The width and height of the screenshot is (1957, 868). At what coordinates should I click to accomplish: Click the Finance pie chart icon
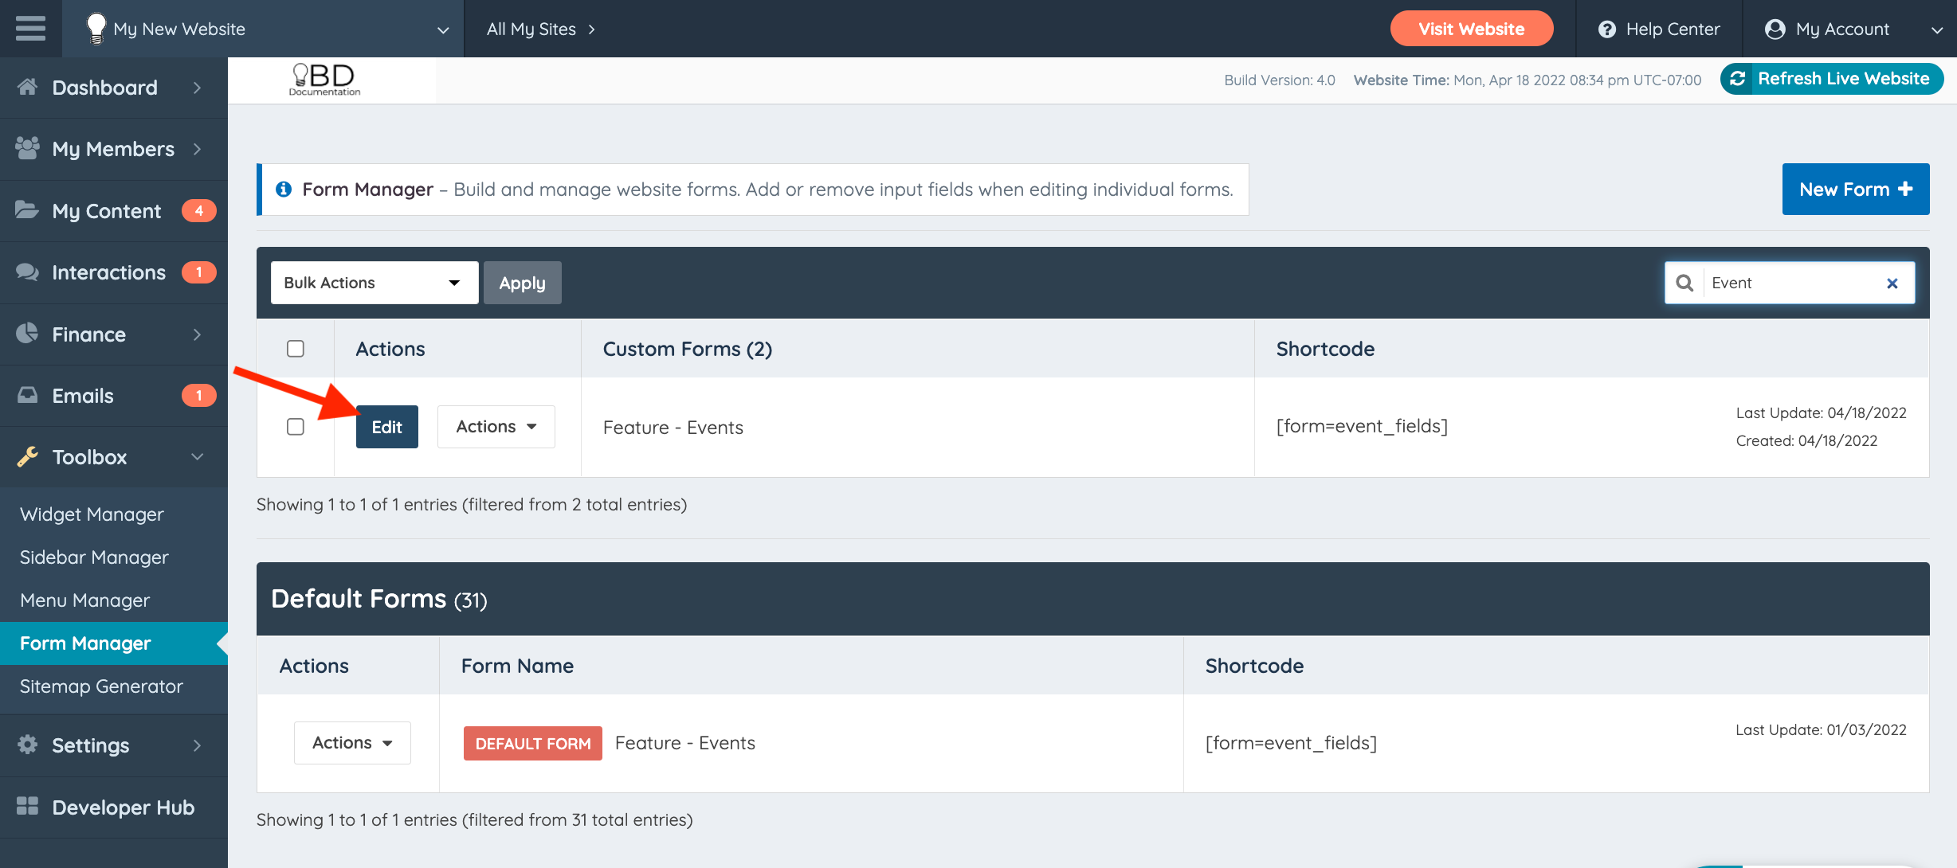click(x=28, y=334)
